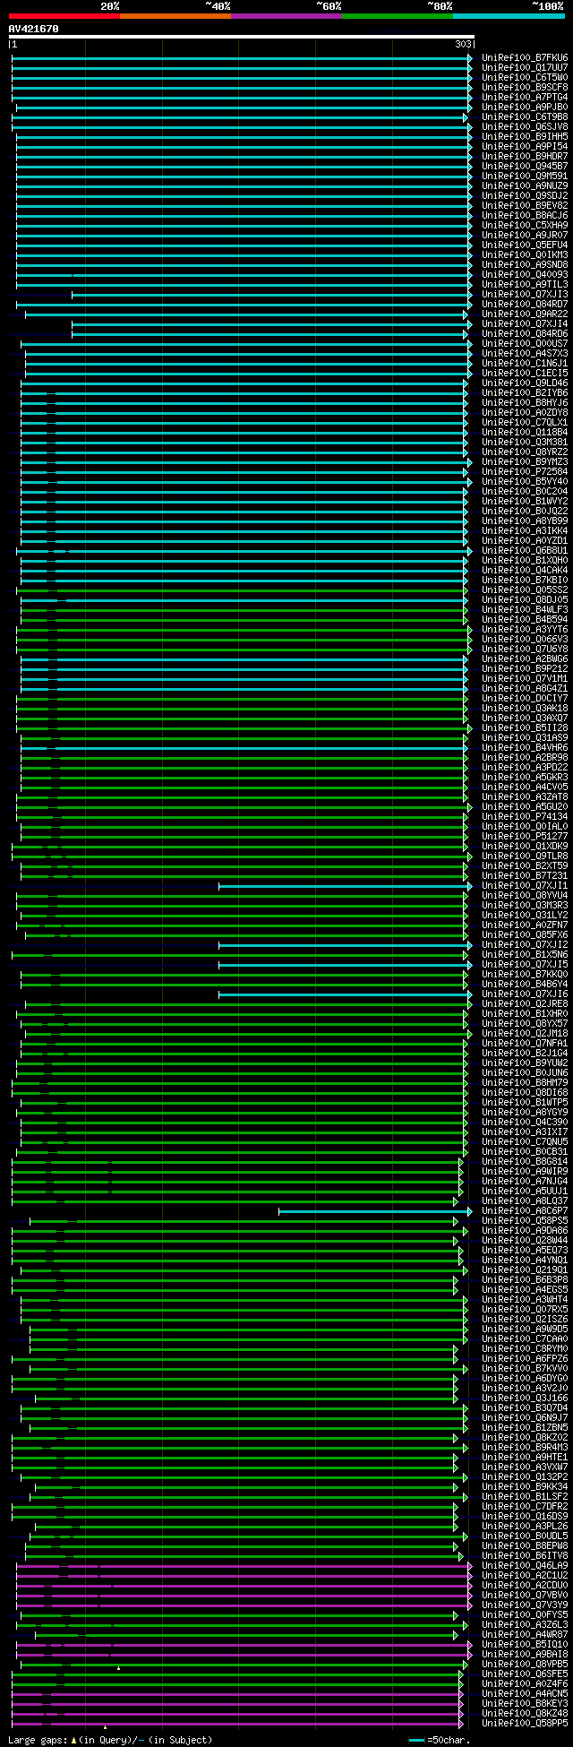Open hit UniRef100_Q17UU7
The width and height of the screenshot is (573, 1747).
[525, 67]
